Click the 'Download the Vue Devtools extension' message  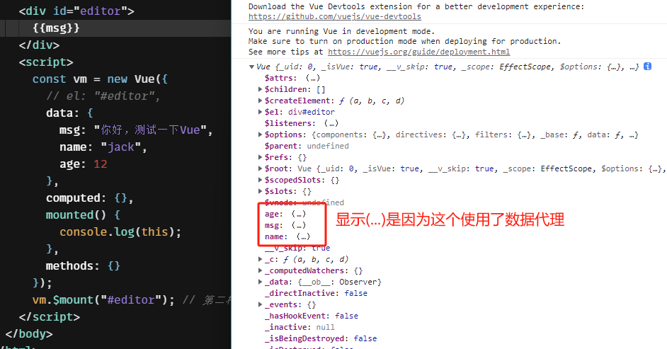coord(416,7)
